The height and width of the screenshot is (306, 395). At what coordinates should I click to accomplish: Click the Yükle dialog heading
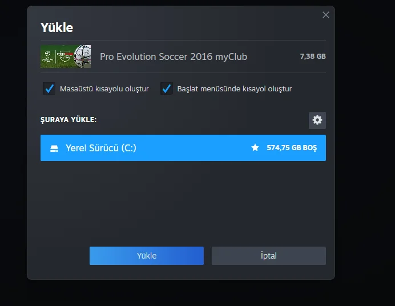coord(57,27)
